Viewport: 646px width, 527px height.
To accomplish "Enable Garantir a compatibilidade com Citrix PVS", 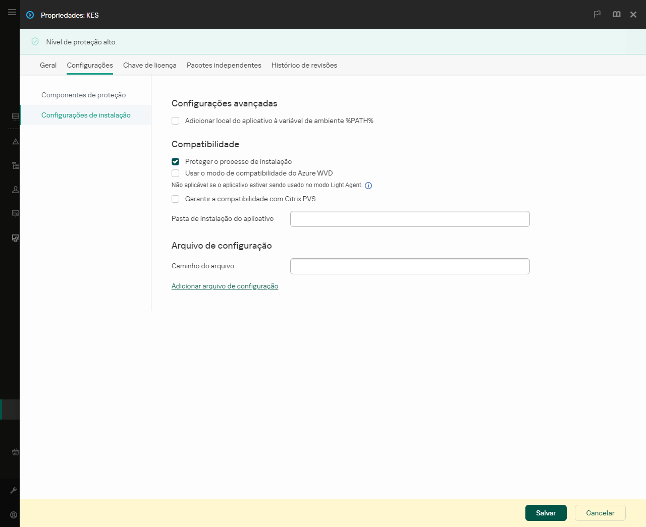I will (x=175, y=199).
